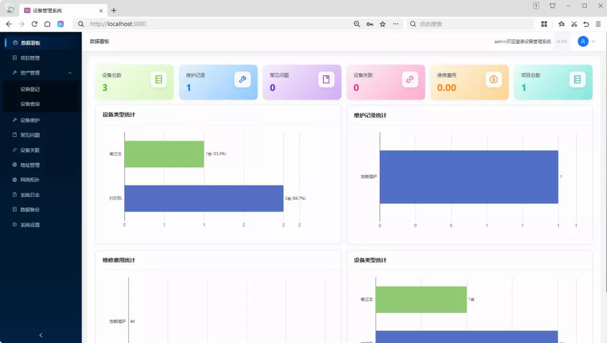Open the admin user avatar menu
The width and height of the screenshot is (607, 343).
pyautogui.click(x=583, y=42)
